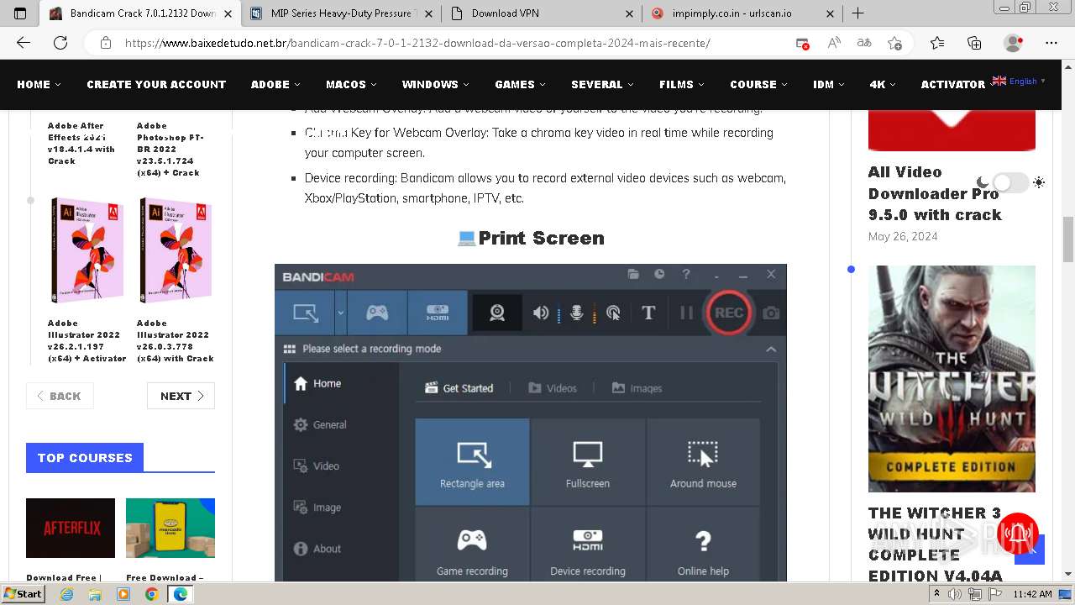Open the Favorites list icon
Image resolution: width=1075 pixels, height=605 pixels.
(937, 43)
